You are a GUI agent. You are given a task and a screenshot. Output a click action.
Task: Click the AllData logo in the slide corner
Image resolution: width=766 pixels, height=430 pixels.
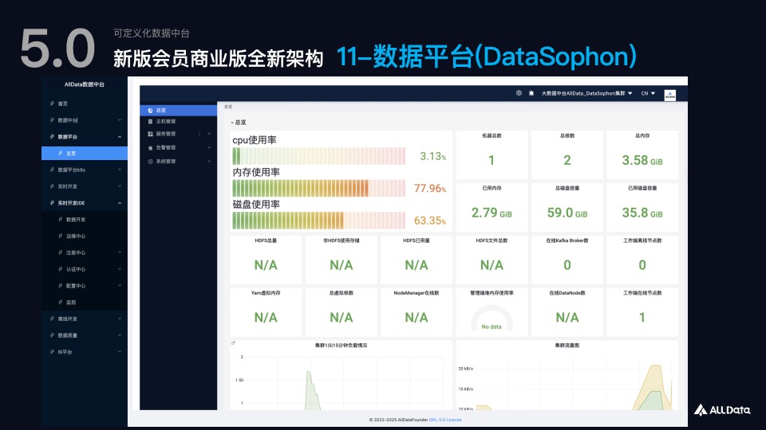(x=722, y=410)
